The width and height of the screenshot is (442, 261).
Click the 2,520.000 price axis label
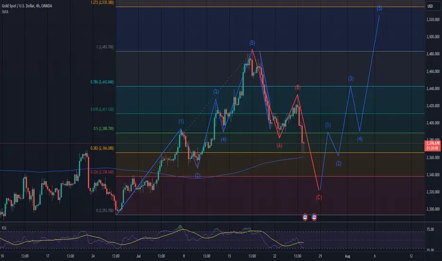click(x=433, y=19)
